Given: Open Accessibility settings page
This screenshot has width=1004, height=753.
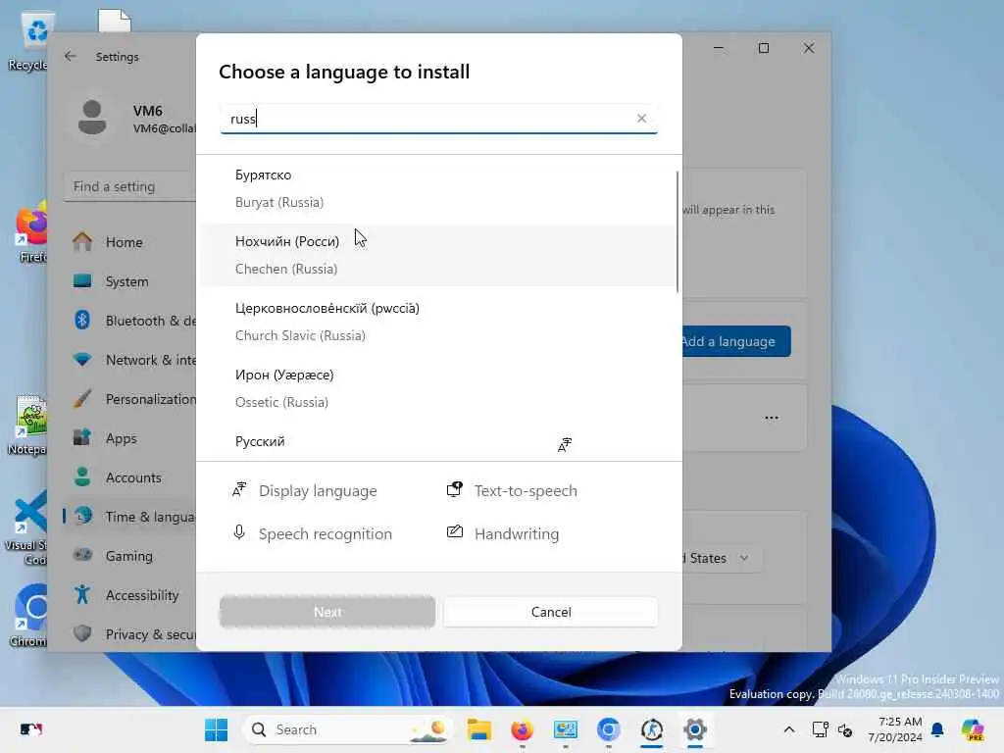Looking at the screenshot, I should (x=131, y=595).
